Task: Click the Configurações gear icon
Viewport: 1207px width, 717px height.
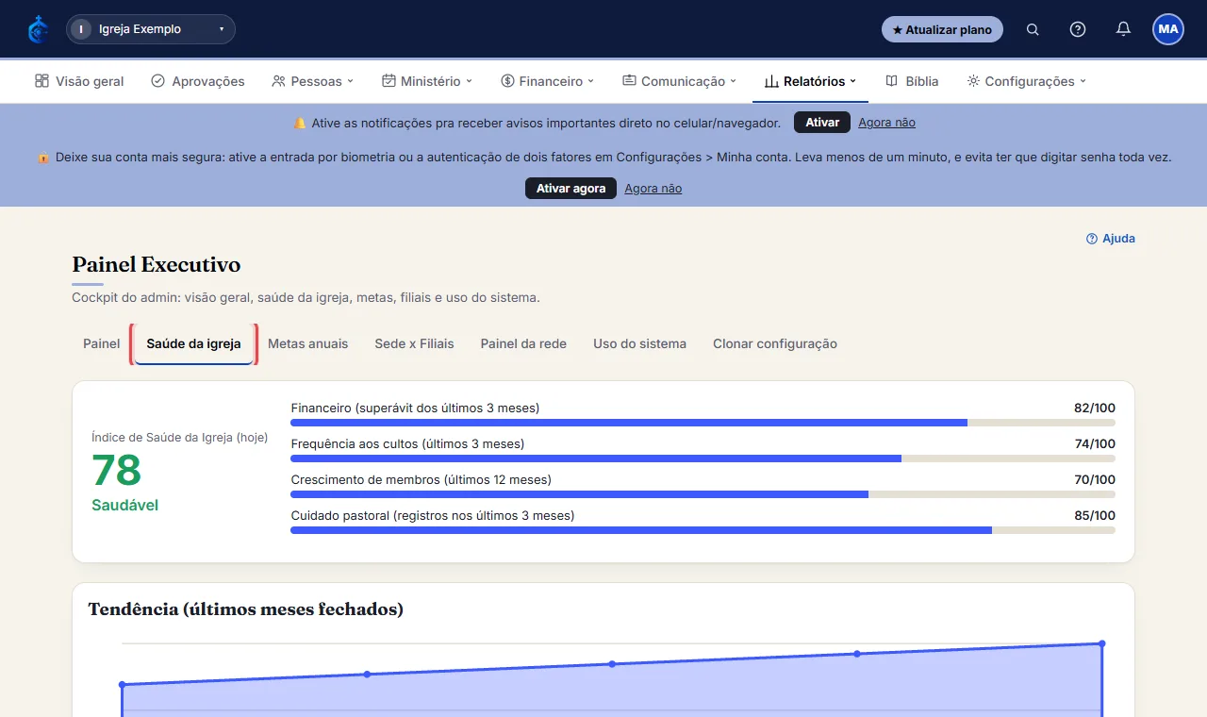Action: coord(973,81)
